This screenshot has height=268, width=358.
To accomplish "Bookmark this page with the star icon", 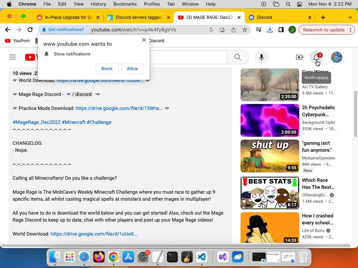I will pos(244,30).
